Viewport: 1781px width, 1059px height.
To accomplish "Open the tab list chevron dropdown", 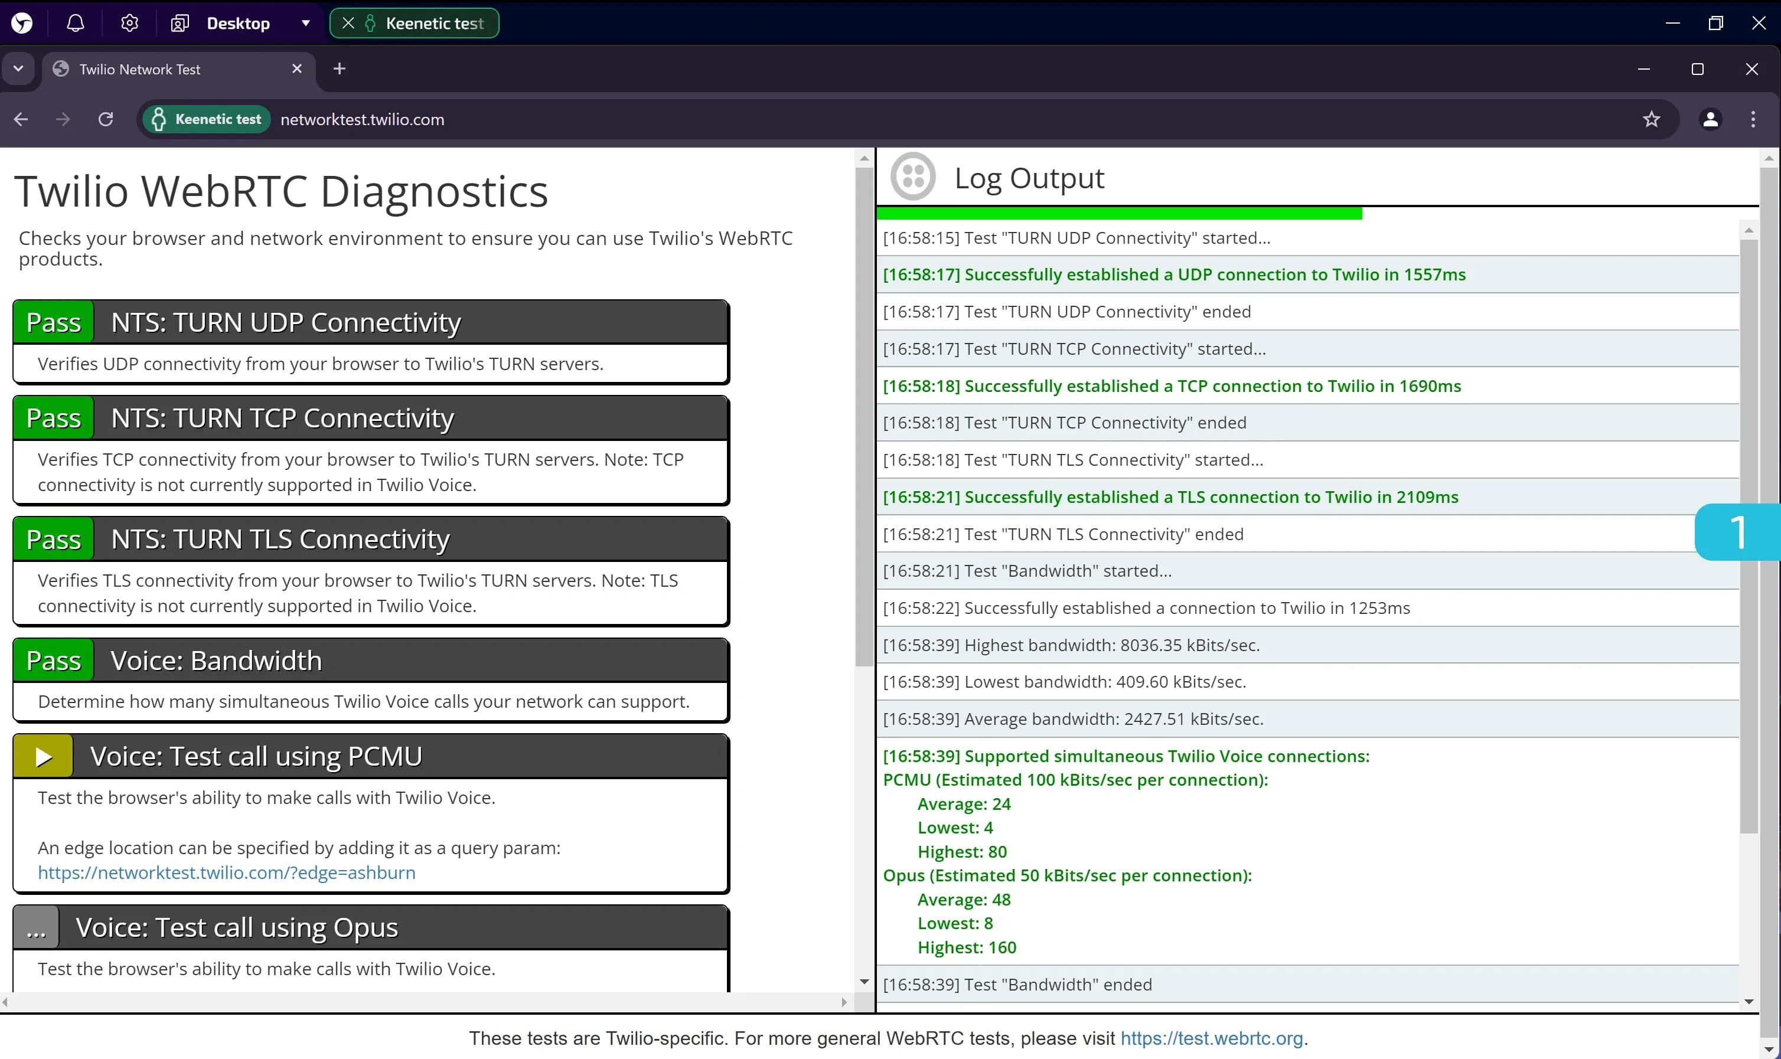I will 18,68.
